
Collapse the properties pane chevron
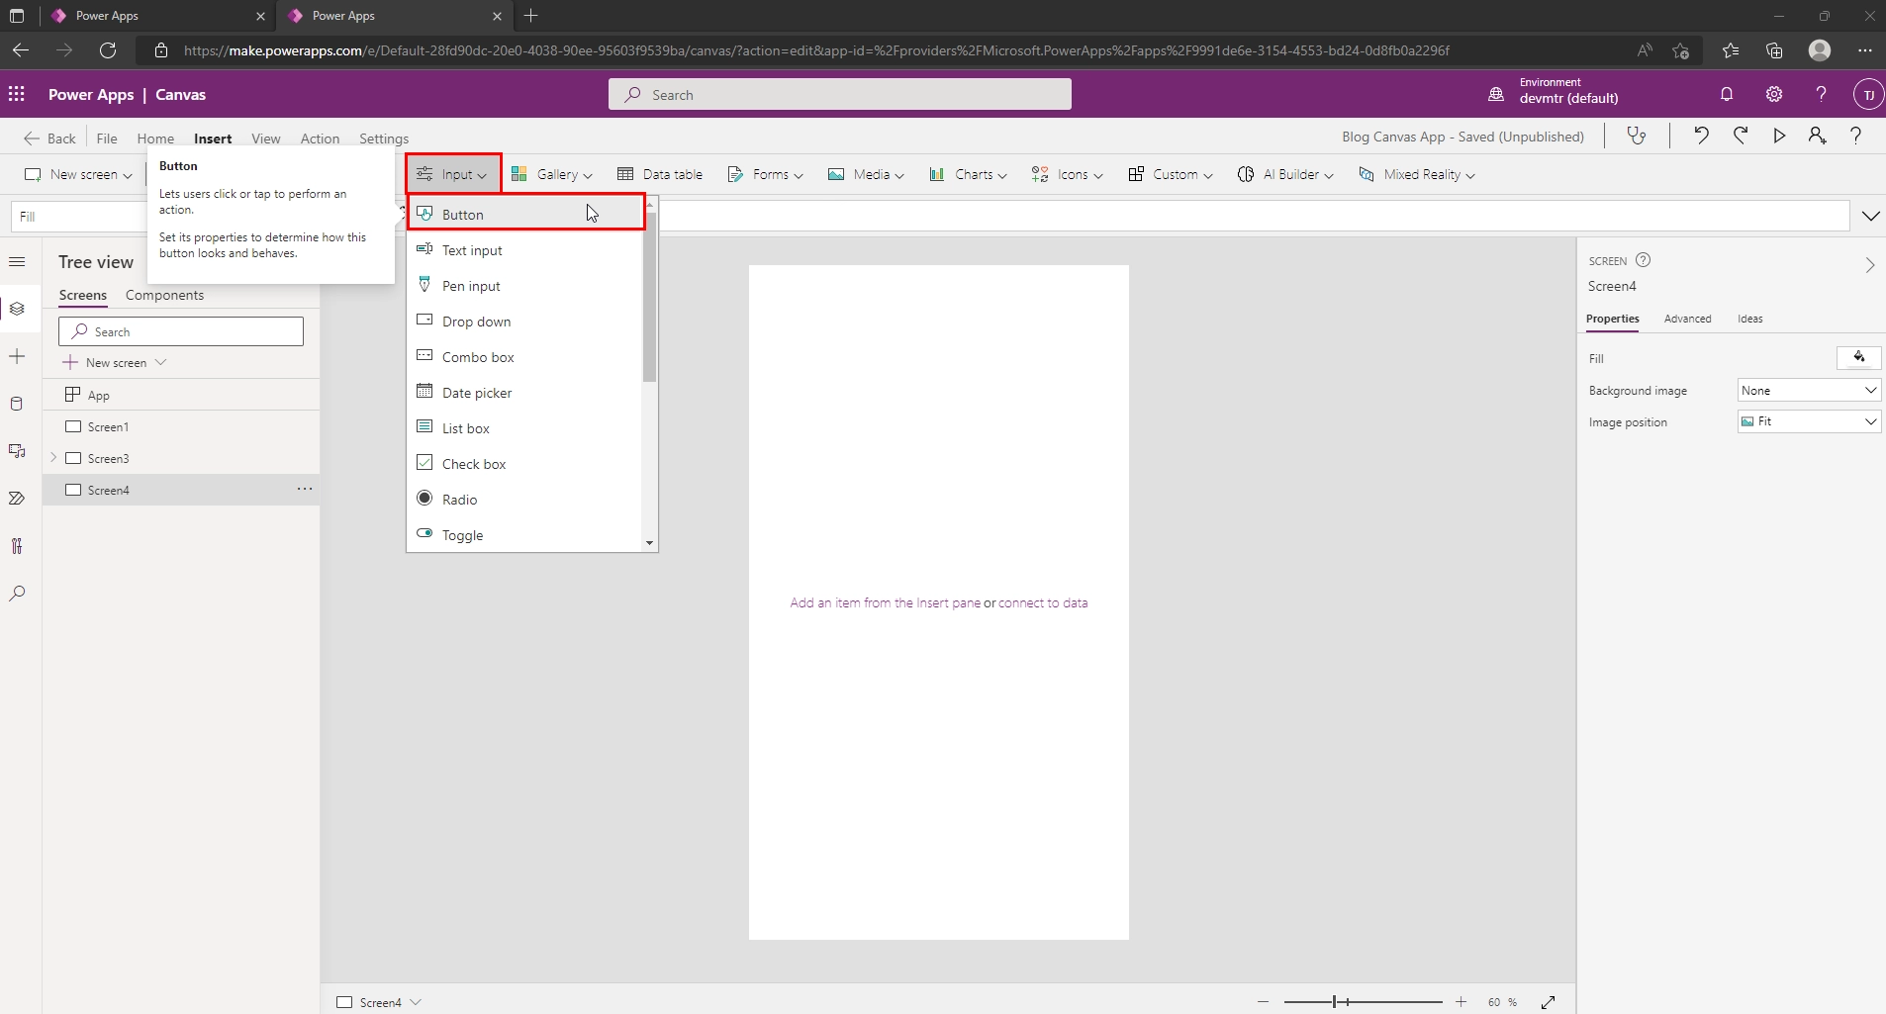click(1869, 265)
